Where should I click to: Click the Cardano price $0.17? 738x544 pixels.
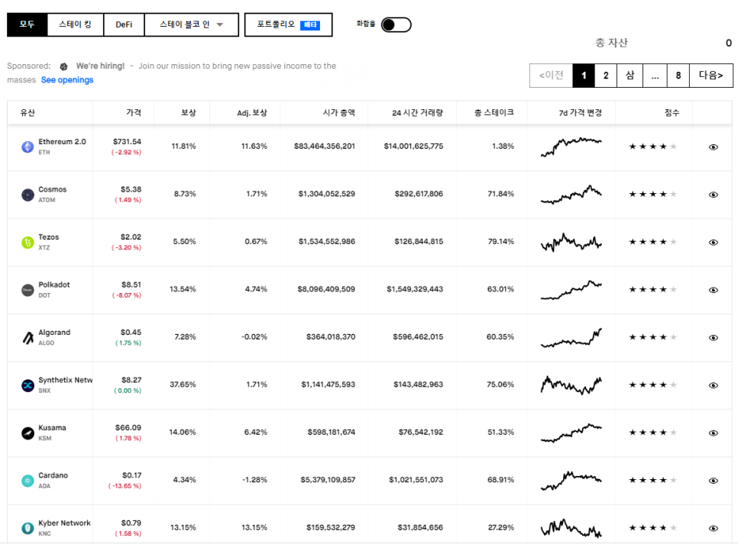tap(131, 475)
